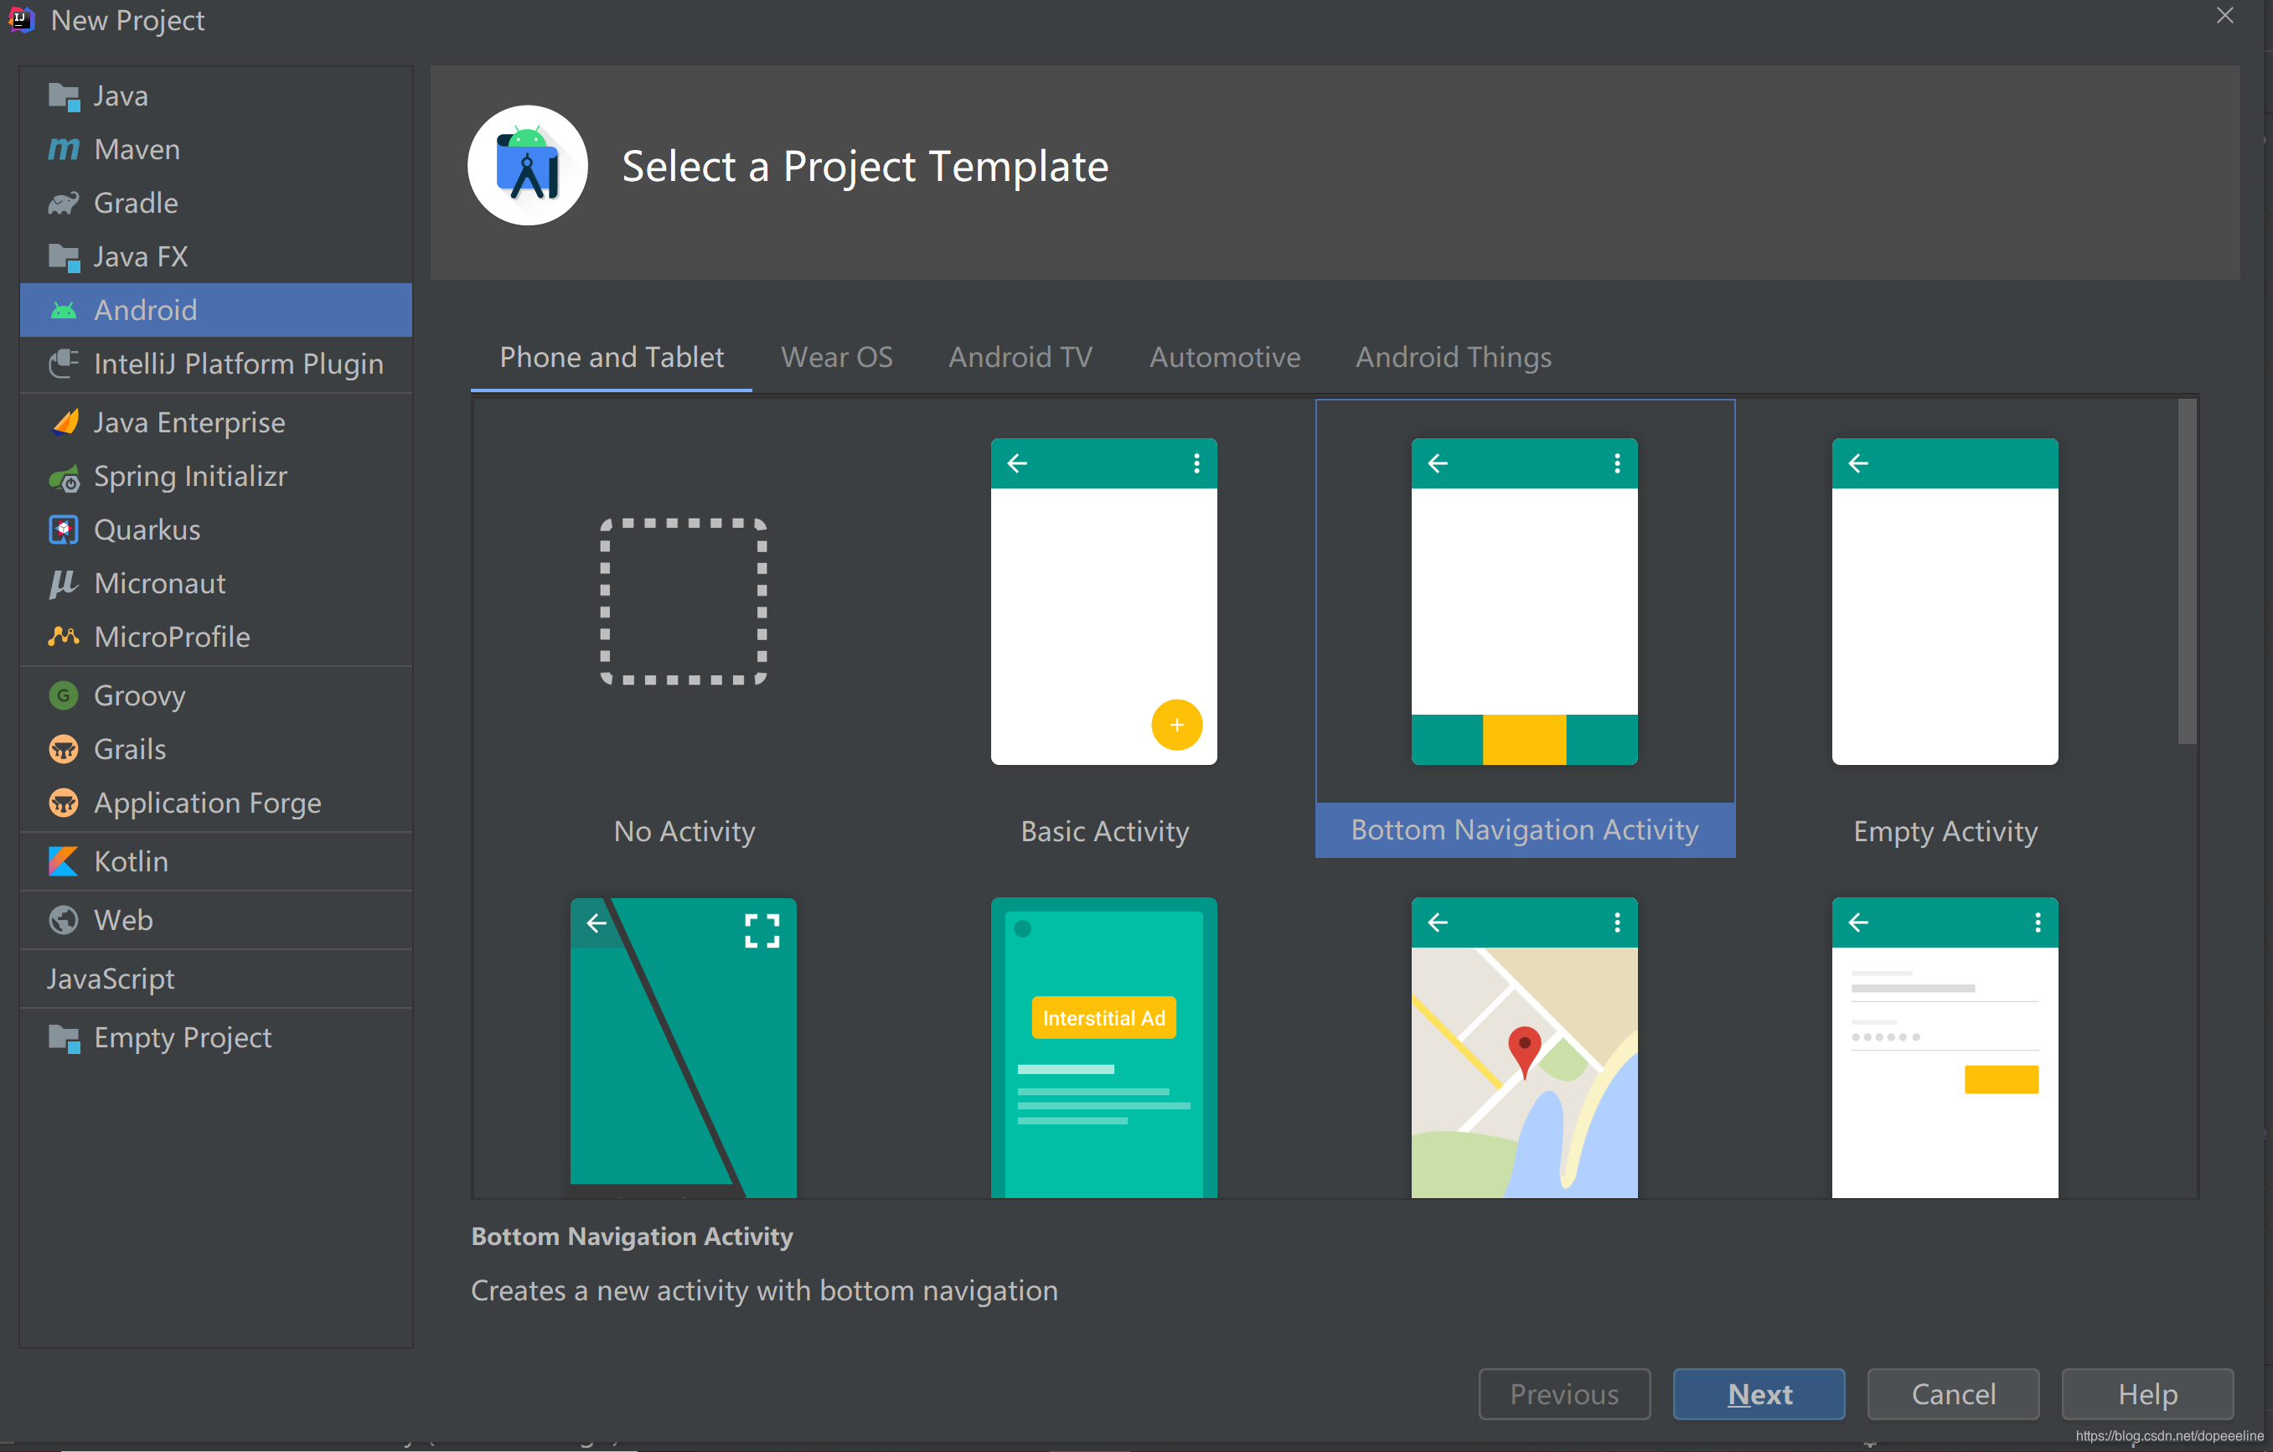Click the IntelliJ Platform Plugin icon

pos(63,364)
